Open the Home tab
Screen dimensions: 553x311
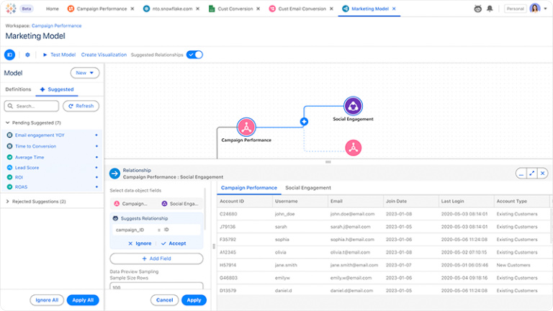(52, 9)
